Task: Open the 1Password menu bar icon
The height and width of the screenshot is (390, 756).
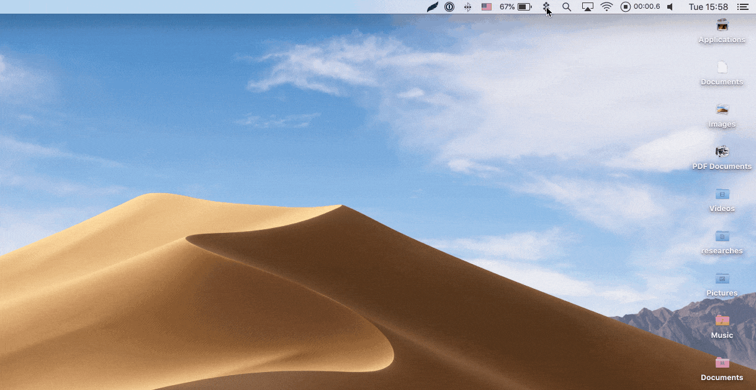Action: [x=449, y=7]
